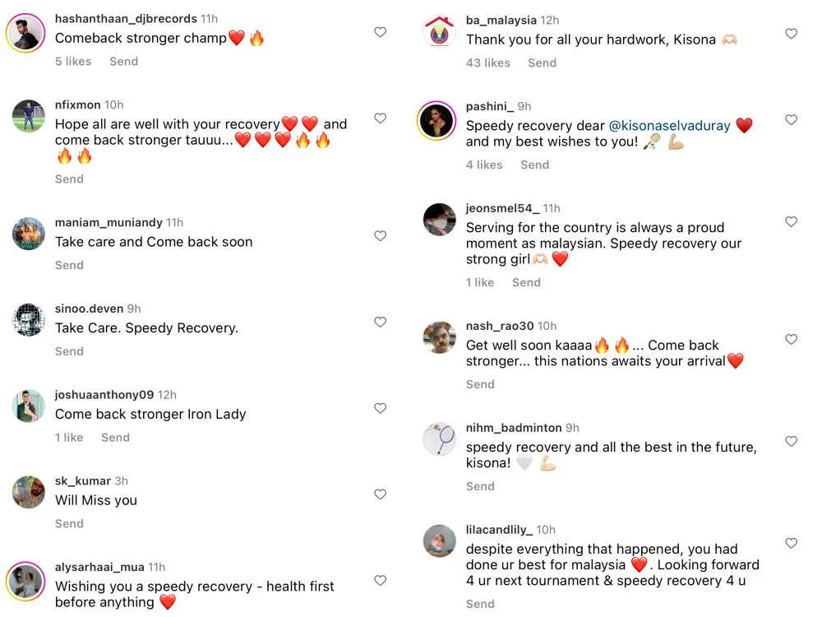This screenshot has width=822, height=617.
Task: Heart the lilacandlily_ comment
Action: tap(791, 544)
